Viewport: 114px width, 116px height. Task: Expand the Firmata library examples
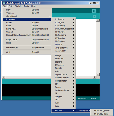coord(63,68)
